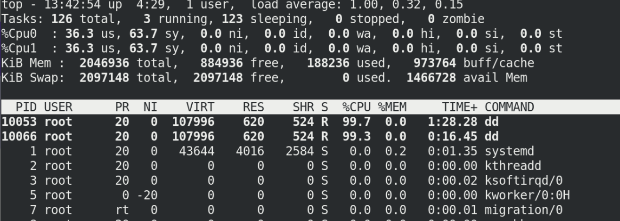
Task: Click the 99.3 CPU value
Action: click(356, 137)
